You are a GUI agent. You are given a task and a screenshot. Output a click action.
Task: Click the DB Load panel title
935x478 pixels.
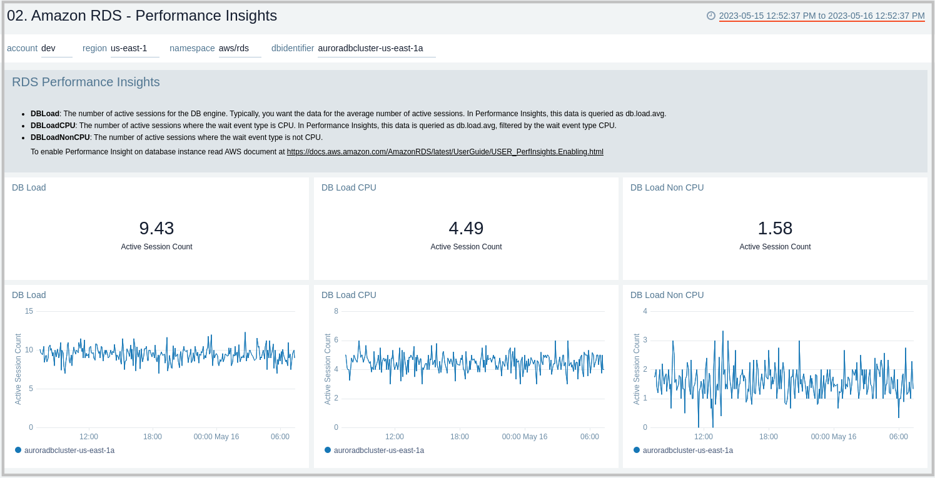click(x=29, y=187)
